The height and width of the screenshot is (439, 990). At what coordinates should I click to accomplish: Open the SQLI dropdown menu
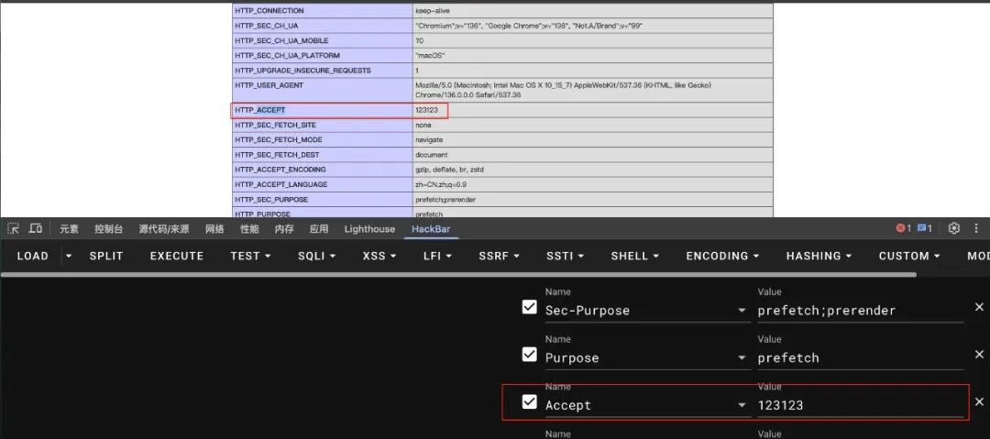tap(316, 256)
